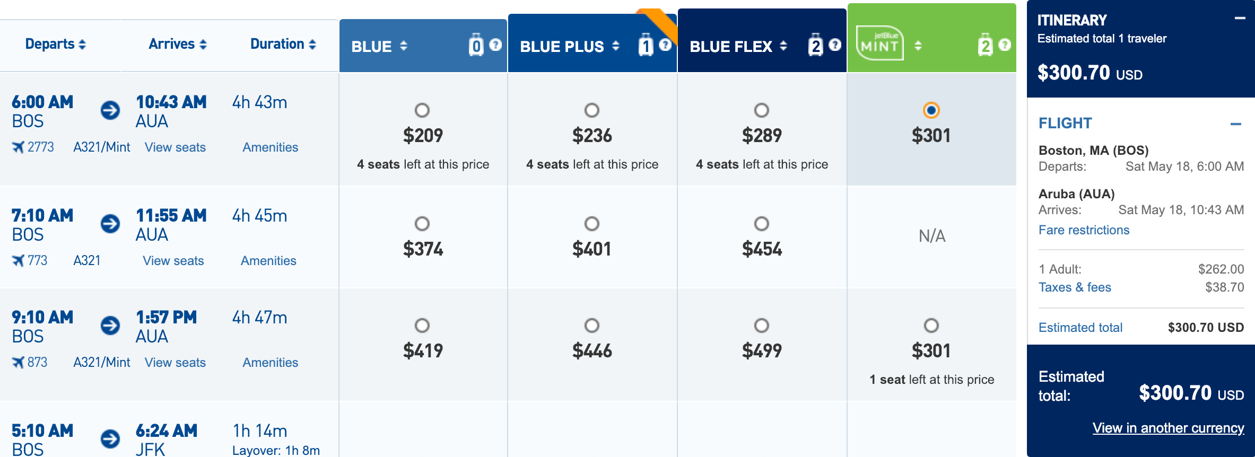Choose the $499 Blue Flex fare

coord(762,326)
